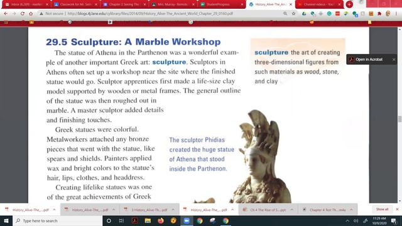Click the caption mentioning sculptor Phidias
402x226 pixels.
point(202,154)
